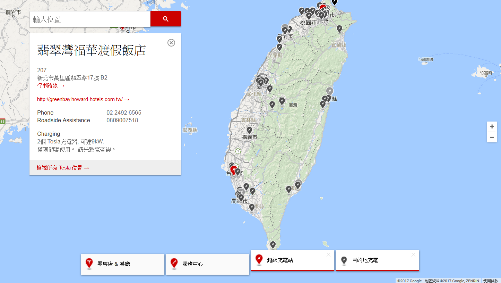The width and height of the screenshot is (501, 283).
Task: Toggle the 零售店 & 展廳 filter
Action: 123,264
